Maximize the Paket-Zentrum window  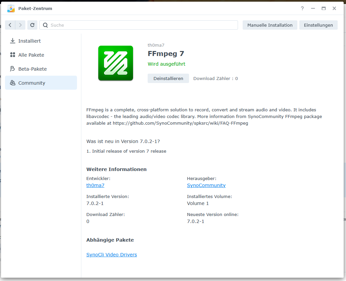(x=323, y=8)
